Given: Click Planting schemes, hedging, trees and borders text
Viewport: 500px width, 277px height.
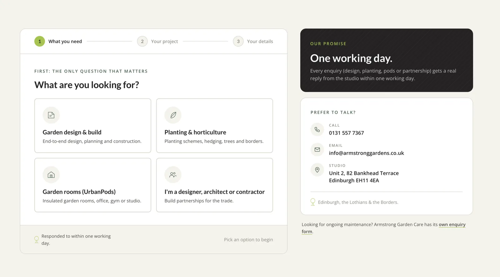Looking at the screenshot, I should (214, 141).
